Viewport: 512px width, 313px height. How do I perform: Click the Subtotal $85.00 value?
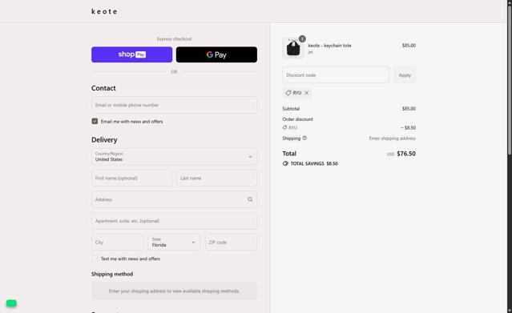click(x=409, y=109)
